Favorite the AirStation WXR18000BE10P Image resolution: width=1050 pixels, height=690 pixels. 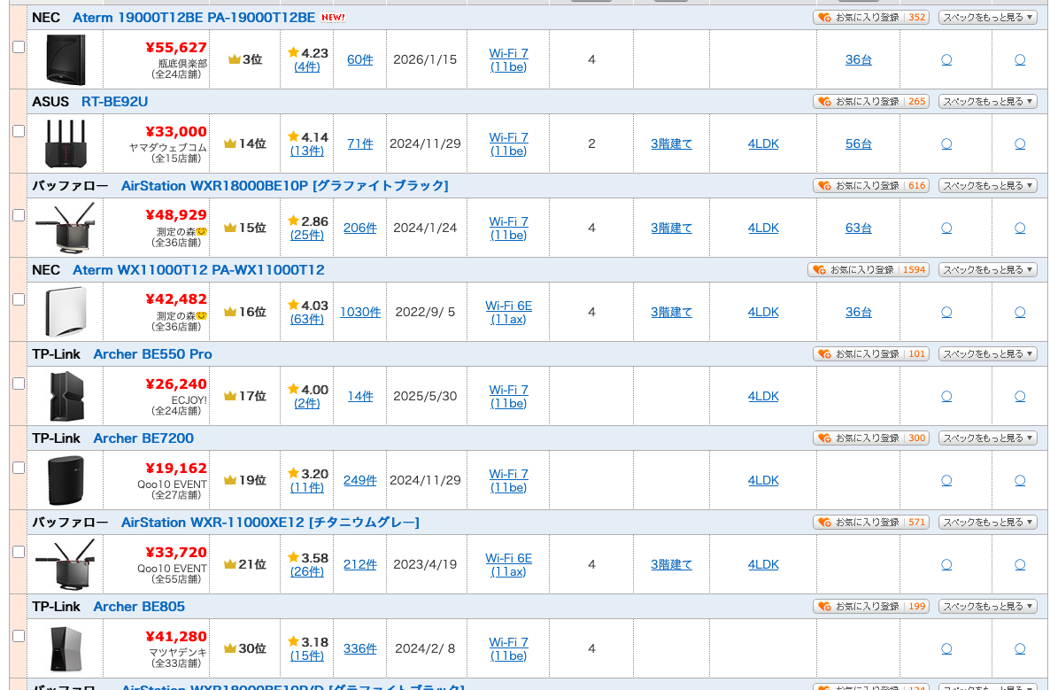pos(871,185)
